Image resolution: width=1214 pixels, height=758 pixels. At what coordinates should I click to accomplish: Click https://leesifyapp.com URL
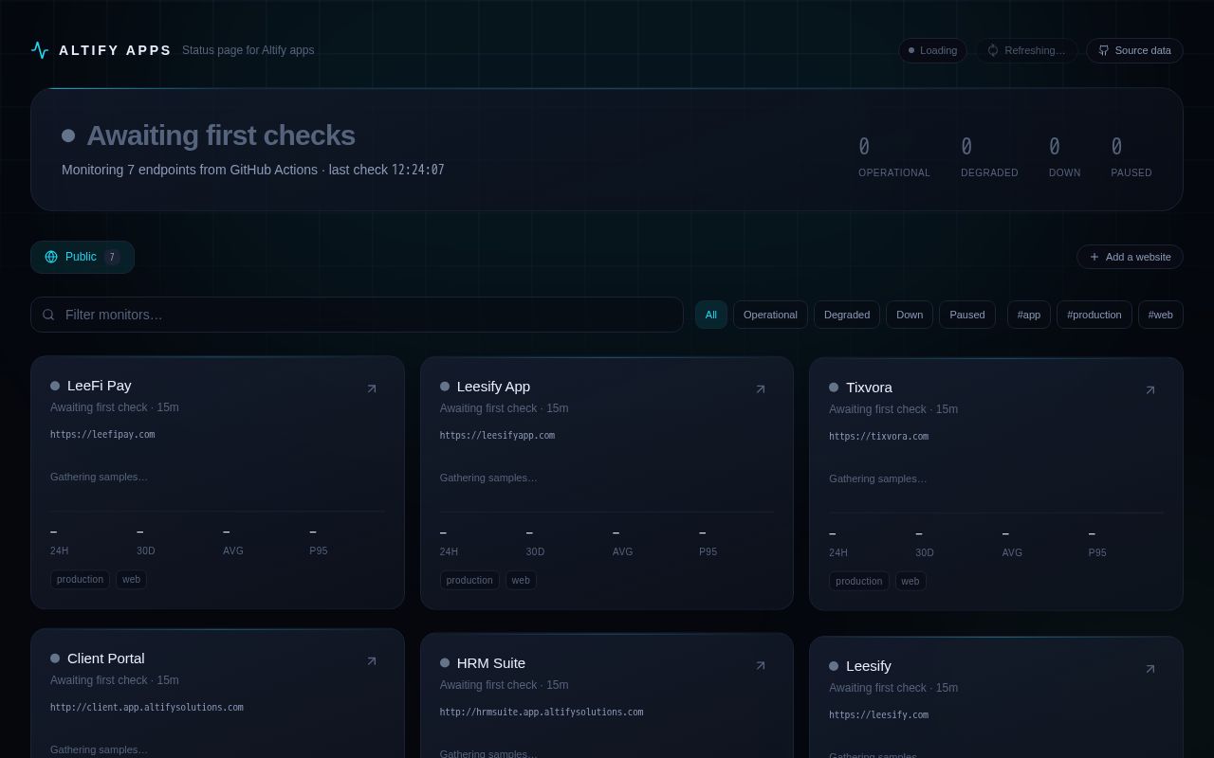click(x=497, y=436)
